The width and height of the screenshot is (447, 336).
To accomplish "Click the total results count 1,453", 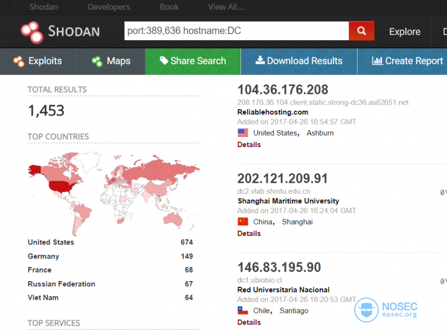I will pyautogui.click(x=46, y=110).
